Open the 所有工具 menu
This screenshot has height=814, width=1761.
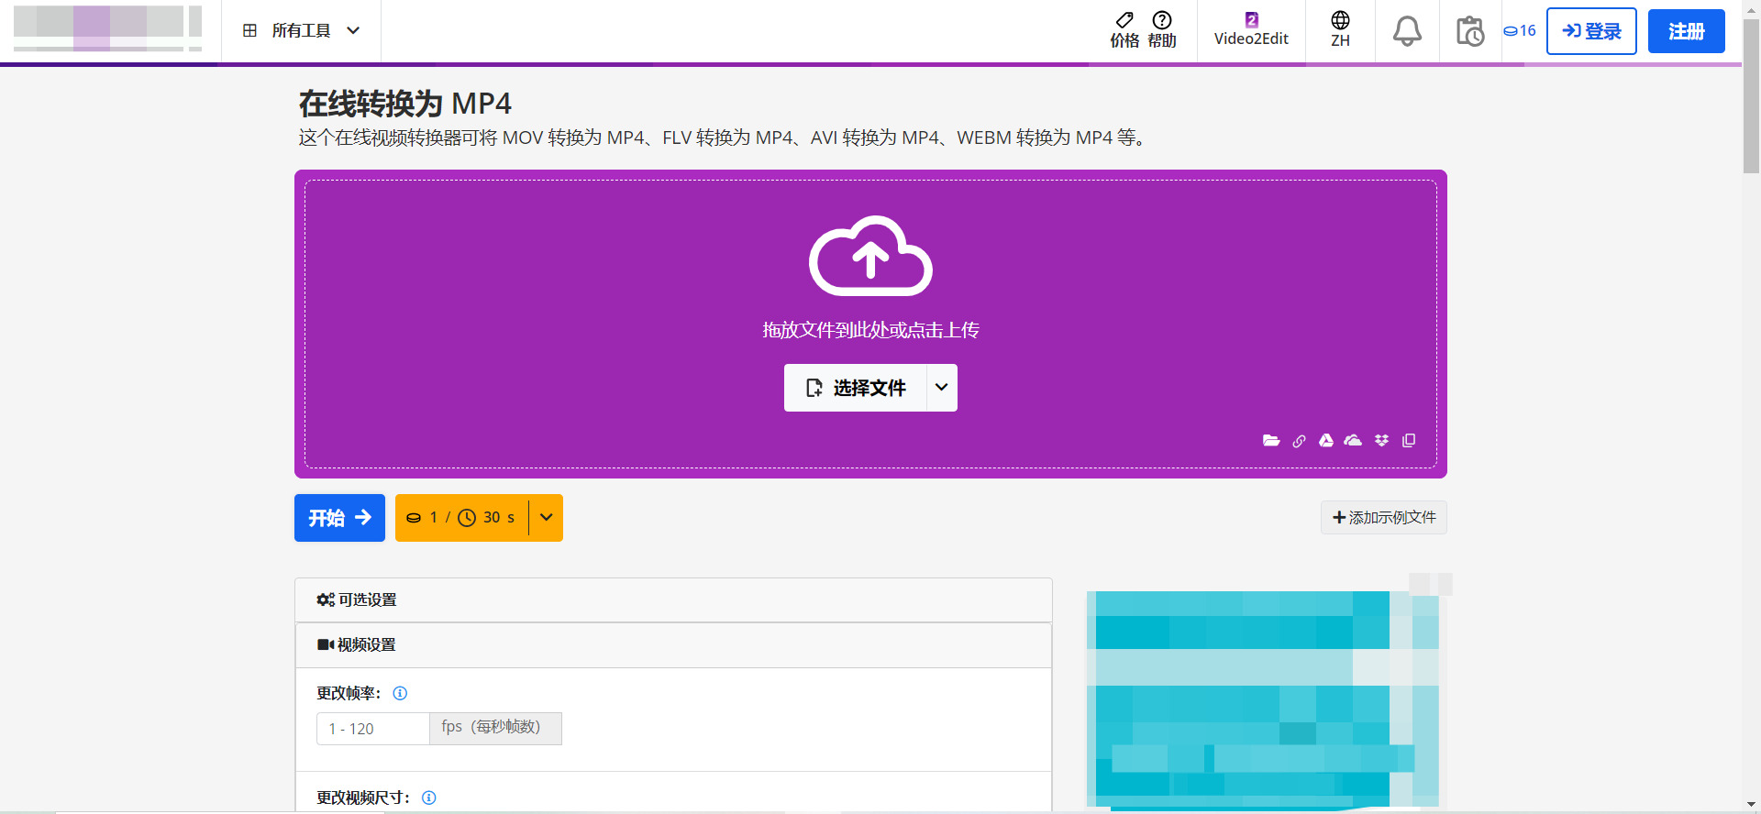click(301, 30)
